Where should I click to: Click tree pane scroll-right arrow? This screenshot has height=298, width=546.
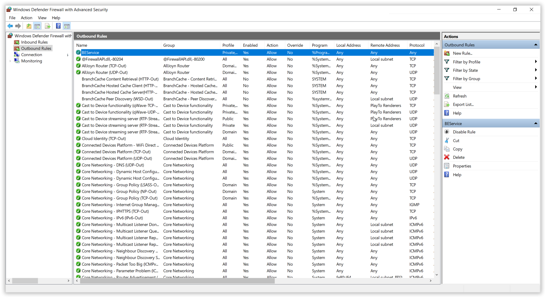point(69,281)
